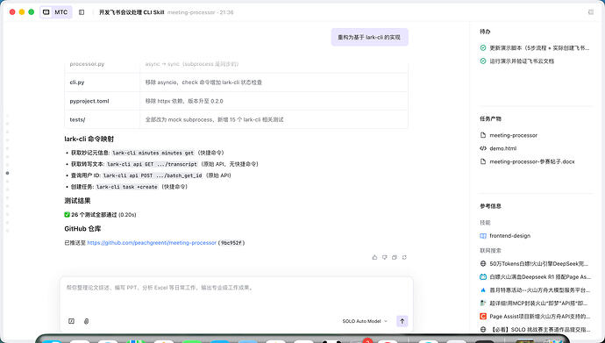The width and height of the screenshot is (605, 343).
Task: Click the copy reply icon
Action: pos(395,257)
